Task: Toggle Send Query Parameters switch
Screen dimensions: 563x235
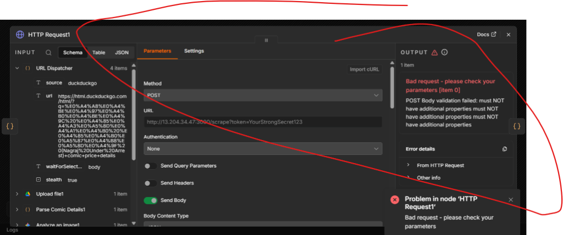Action: [x=150, y=166]
